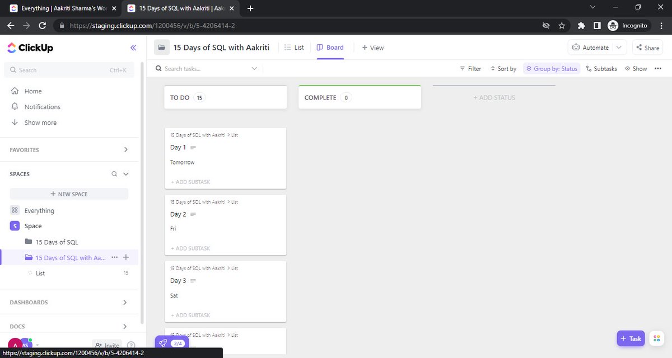Open the Show options
This screenshot has width=672, height=358.
point(636,69)
